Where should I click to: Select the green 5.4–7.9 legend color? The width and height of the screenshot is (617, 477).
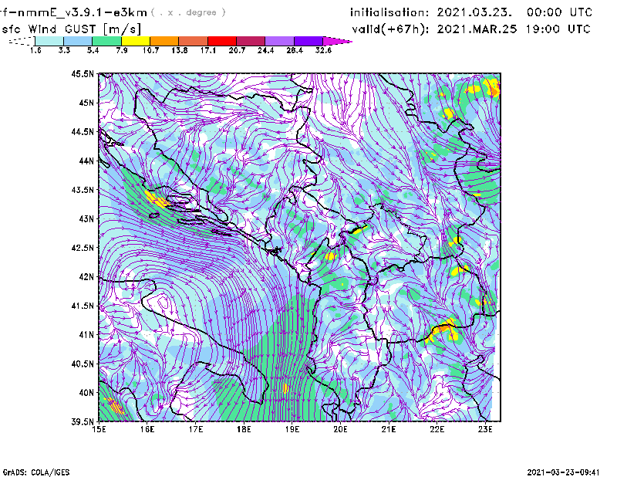pos(107,40)
